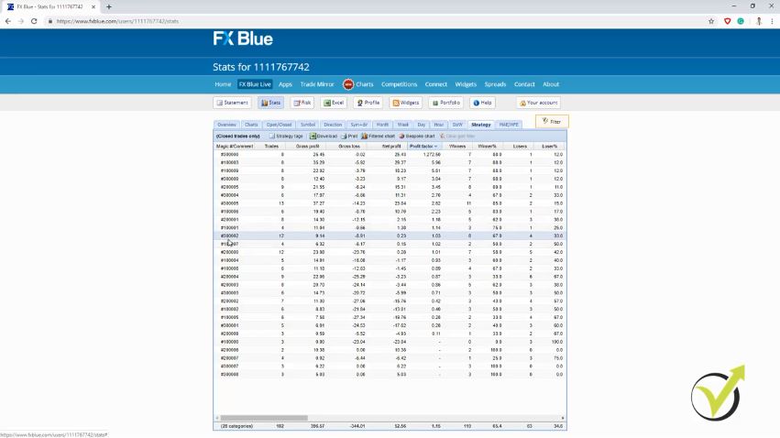Image resolution: width=780 pixels, height=438 pixels.
Task: Open the Apps navigation item
Action: (285, 84)
